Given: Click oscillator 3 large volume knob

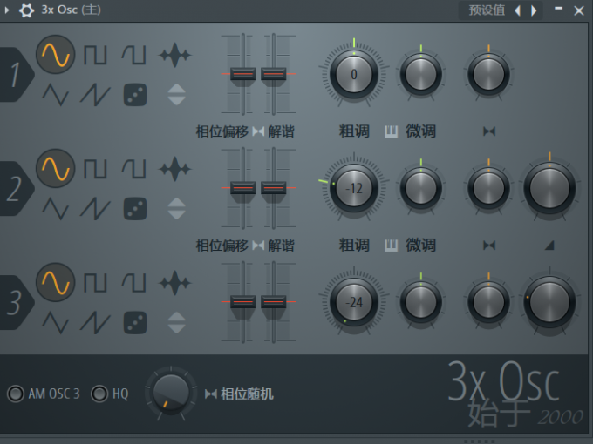Looking at the screenshot, I should pos(549,302).
